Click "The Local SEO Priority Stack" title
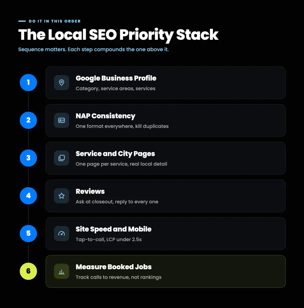304x308 pixels. [x=118, y=35]
